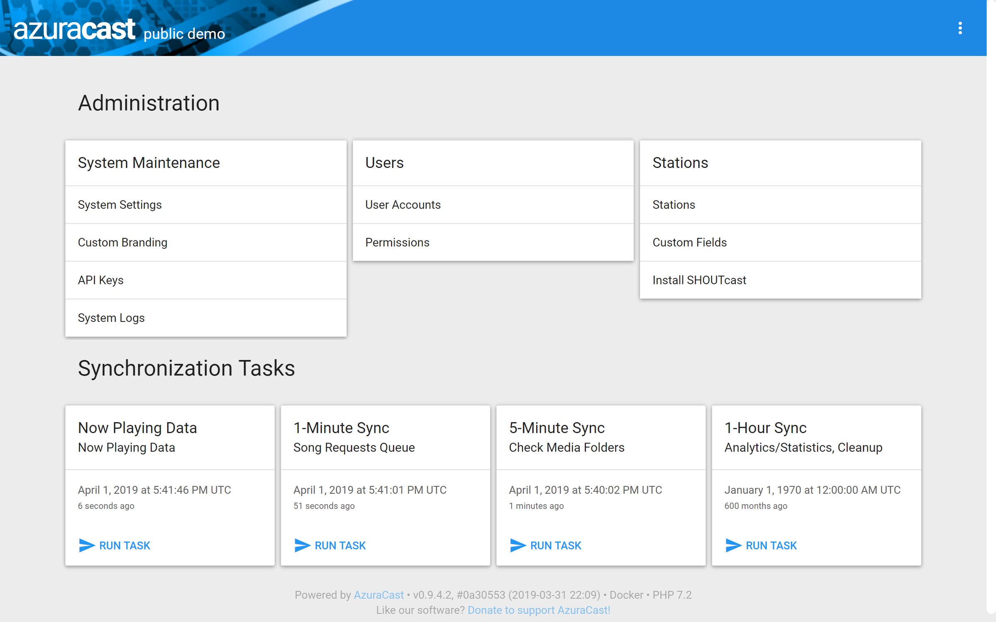Open System Settings
This screenshot has height=622, width=996.
pos(120,204)
